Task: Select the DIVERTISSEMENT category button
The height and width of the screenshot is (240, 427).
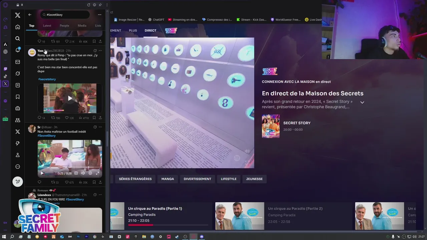Action: point(197,179)
